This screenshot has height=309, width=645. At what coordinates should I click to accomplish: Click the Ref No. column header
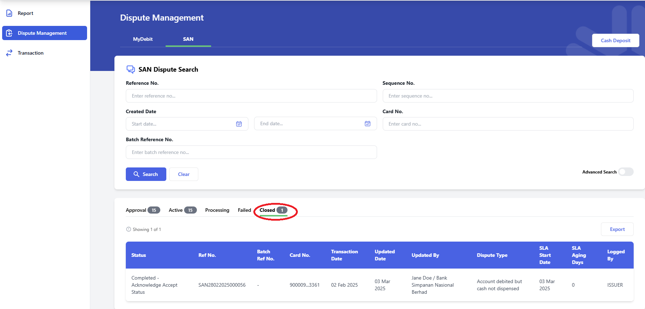pyautogui.click(x=207, y=255)
